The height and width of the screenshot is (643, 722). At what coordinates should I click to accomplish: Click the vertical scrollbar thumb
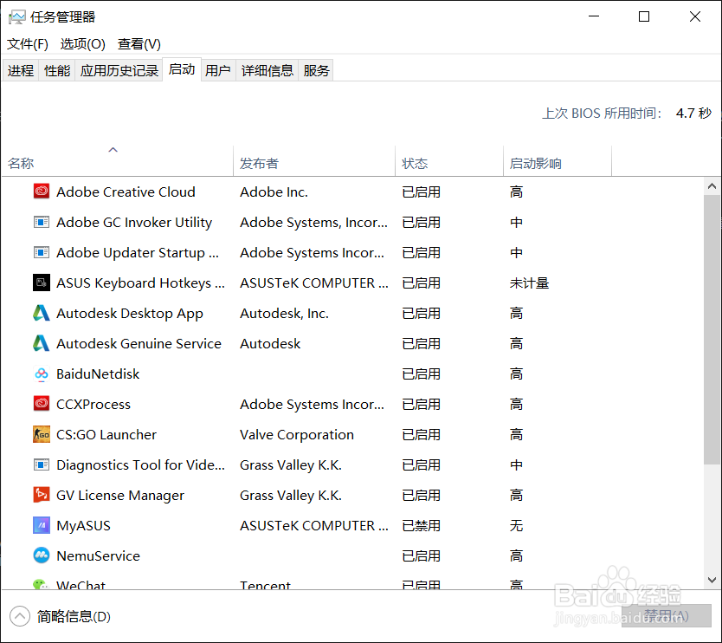pos(712,329)
